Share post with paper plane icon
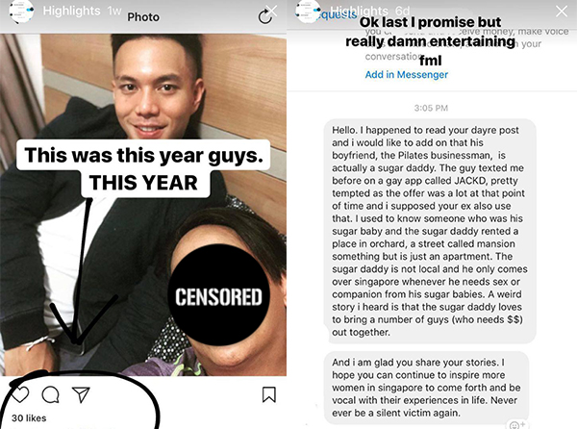 coord(81,394)
